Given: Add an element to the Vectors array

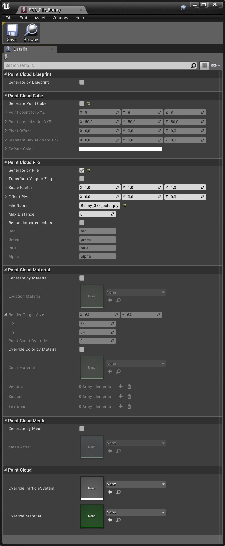Looking at the screenshot, I should tap(120, 386).
